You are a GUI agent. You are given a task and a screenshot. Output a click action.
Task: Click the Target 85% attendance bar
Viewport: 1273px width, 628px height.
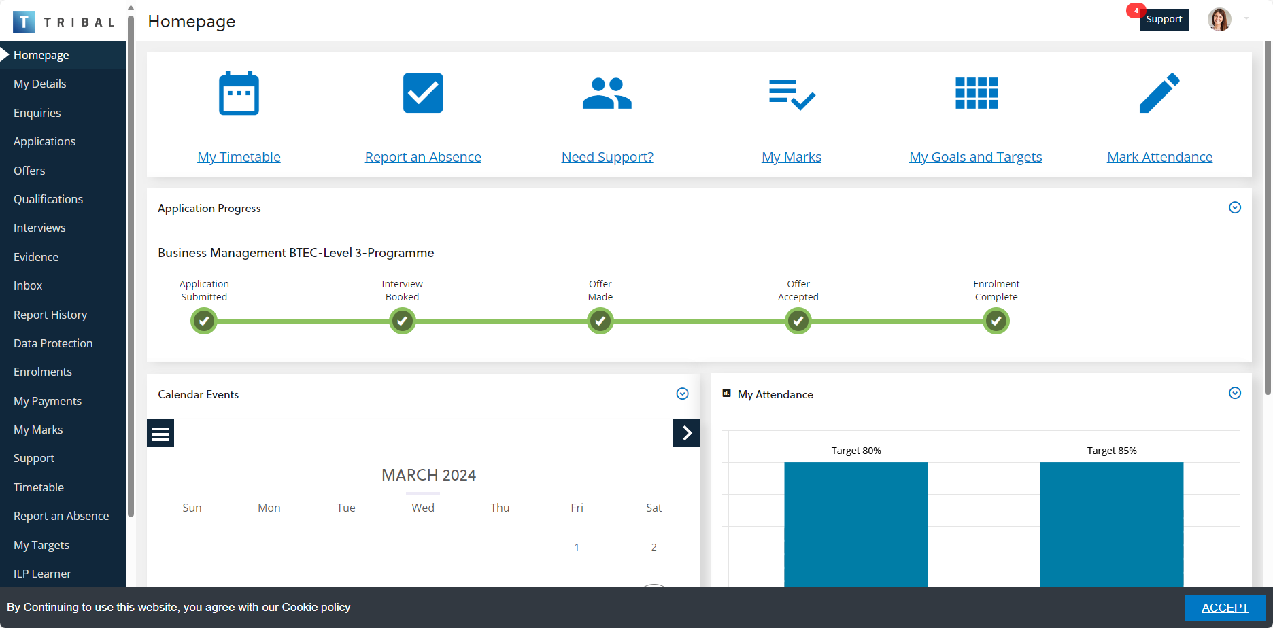[1112, 525]
